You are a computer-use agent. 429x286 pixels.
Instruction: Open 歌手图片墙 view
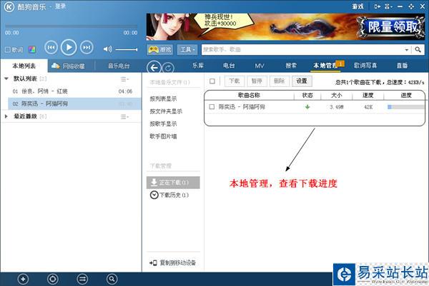pyautogui.click(x=163, y=136)
